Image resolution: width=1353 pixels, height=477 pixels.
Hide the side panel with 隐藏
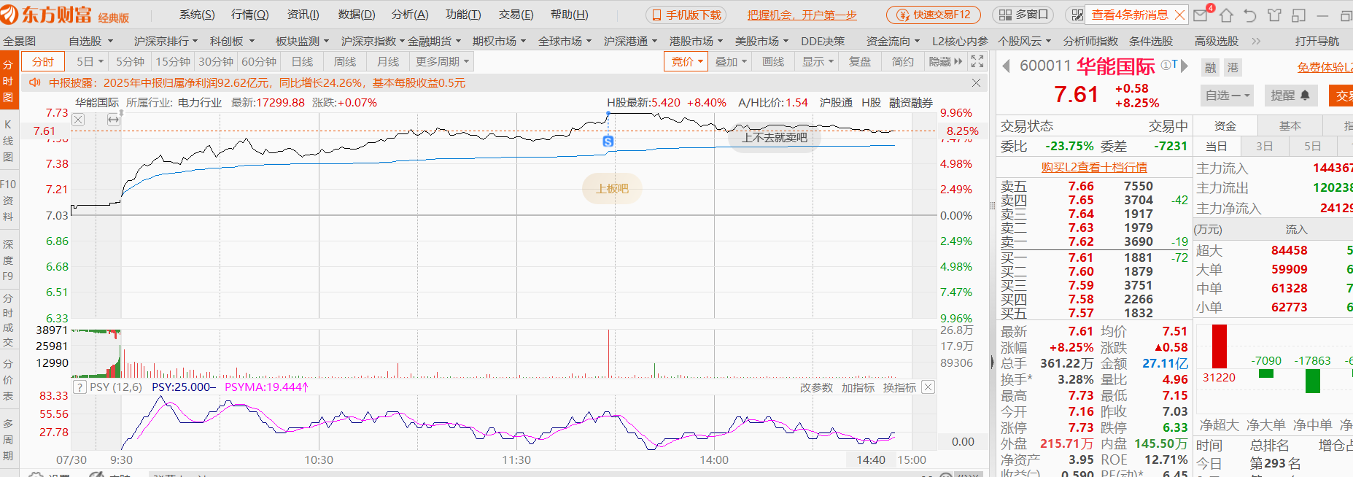click(x=945, y=62)
